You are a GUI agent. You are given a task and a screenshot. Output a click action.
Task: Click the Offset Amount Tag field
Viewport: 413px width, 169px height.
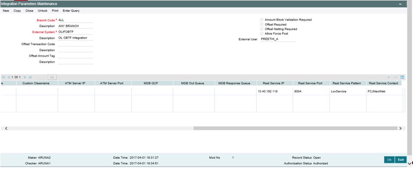pos(75,56)
